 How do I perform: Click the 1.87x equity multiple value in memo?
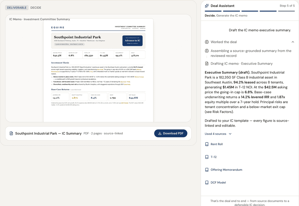pos(75,98)
